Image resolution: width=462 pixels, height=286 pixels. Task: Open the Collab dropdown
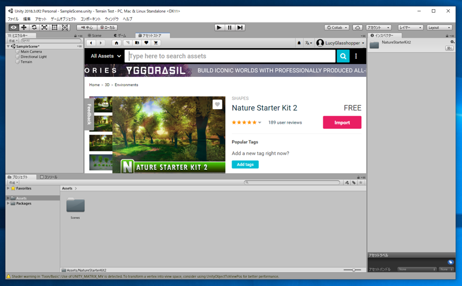(x=337, y=27)
